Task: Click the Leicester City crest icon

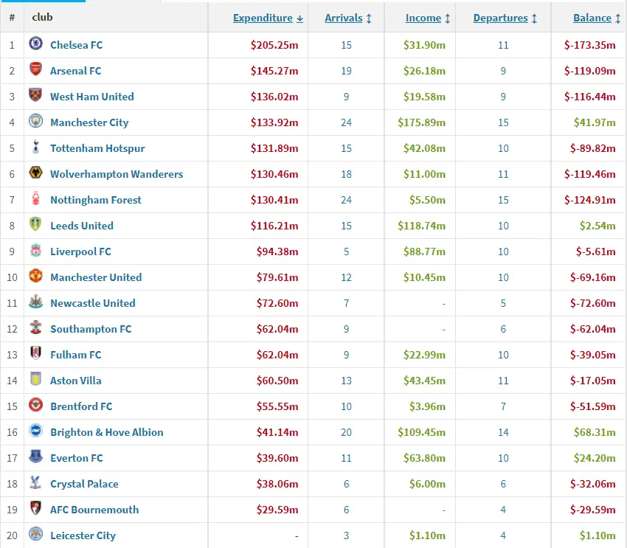Action: pyautogui.click(x=35, y=535)
